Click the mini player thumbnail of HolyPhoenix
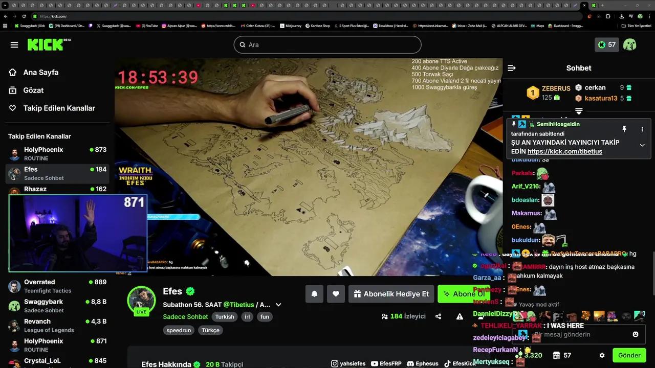The width and height of the screenshot is (655, 368). point(78,233)
